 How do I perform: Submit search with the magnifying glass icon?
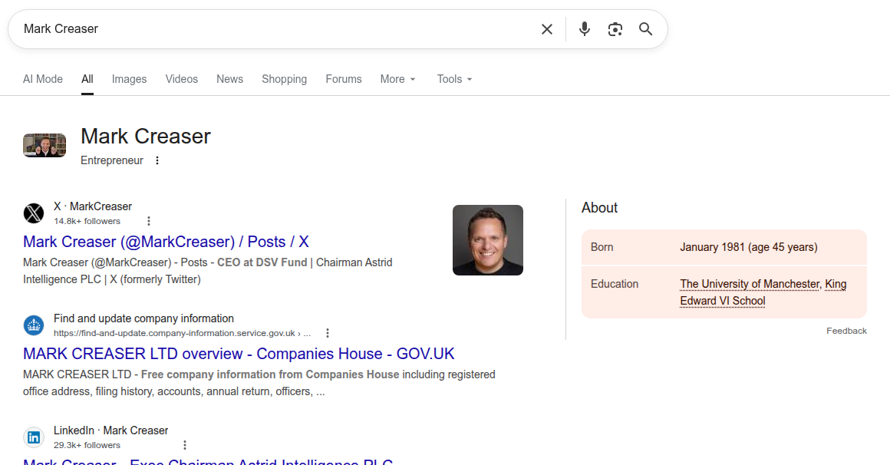point(645,29)
